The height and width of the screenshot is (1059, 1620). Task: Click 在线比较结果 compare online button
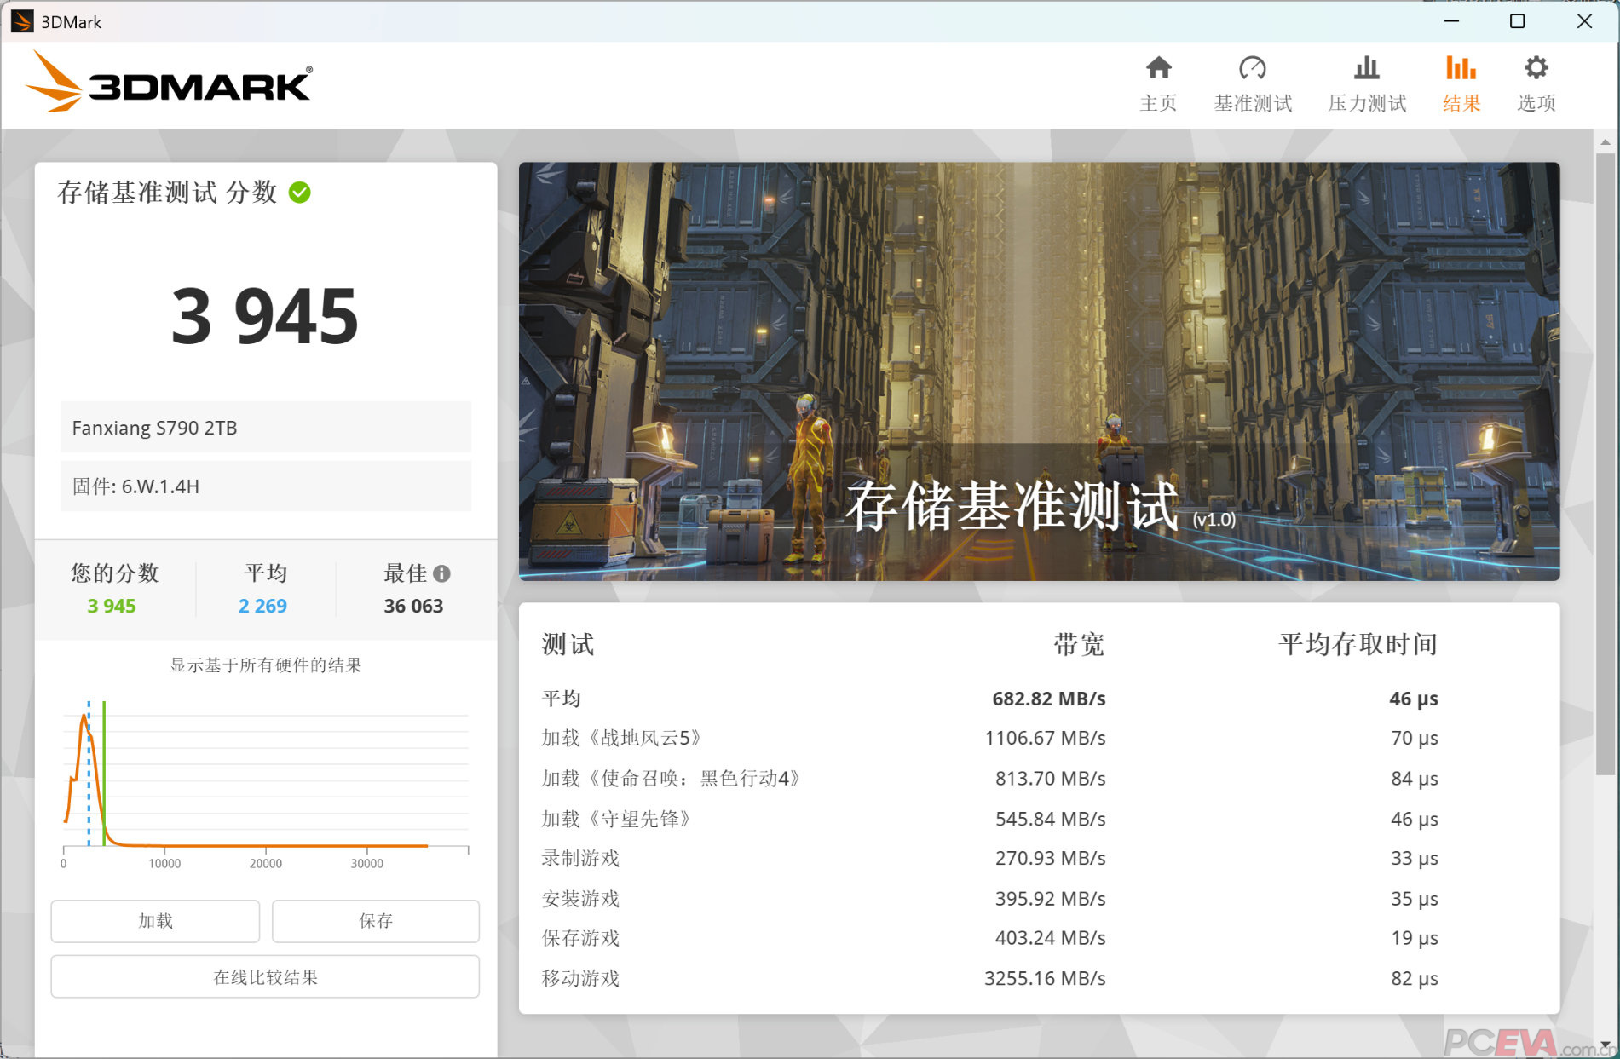click(265, 976)
